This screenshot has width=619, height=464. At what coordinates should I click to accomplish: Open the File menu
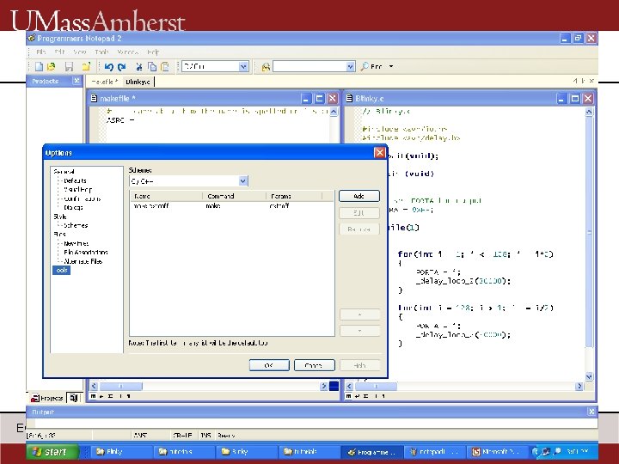point(40,52)
